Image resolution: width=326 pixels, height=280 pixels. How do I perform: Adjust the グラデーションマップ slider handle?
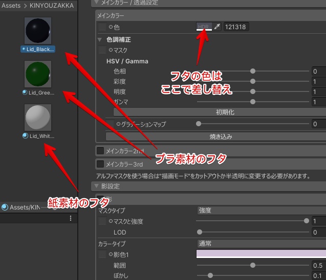pos(199,124)
